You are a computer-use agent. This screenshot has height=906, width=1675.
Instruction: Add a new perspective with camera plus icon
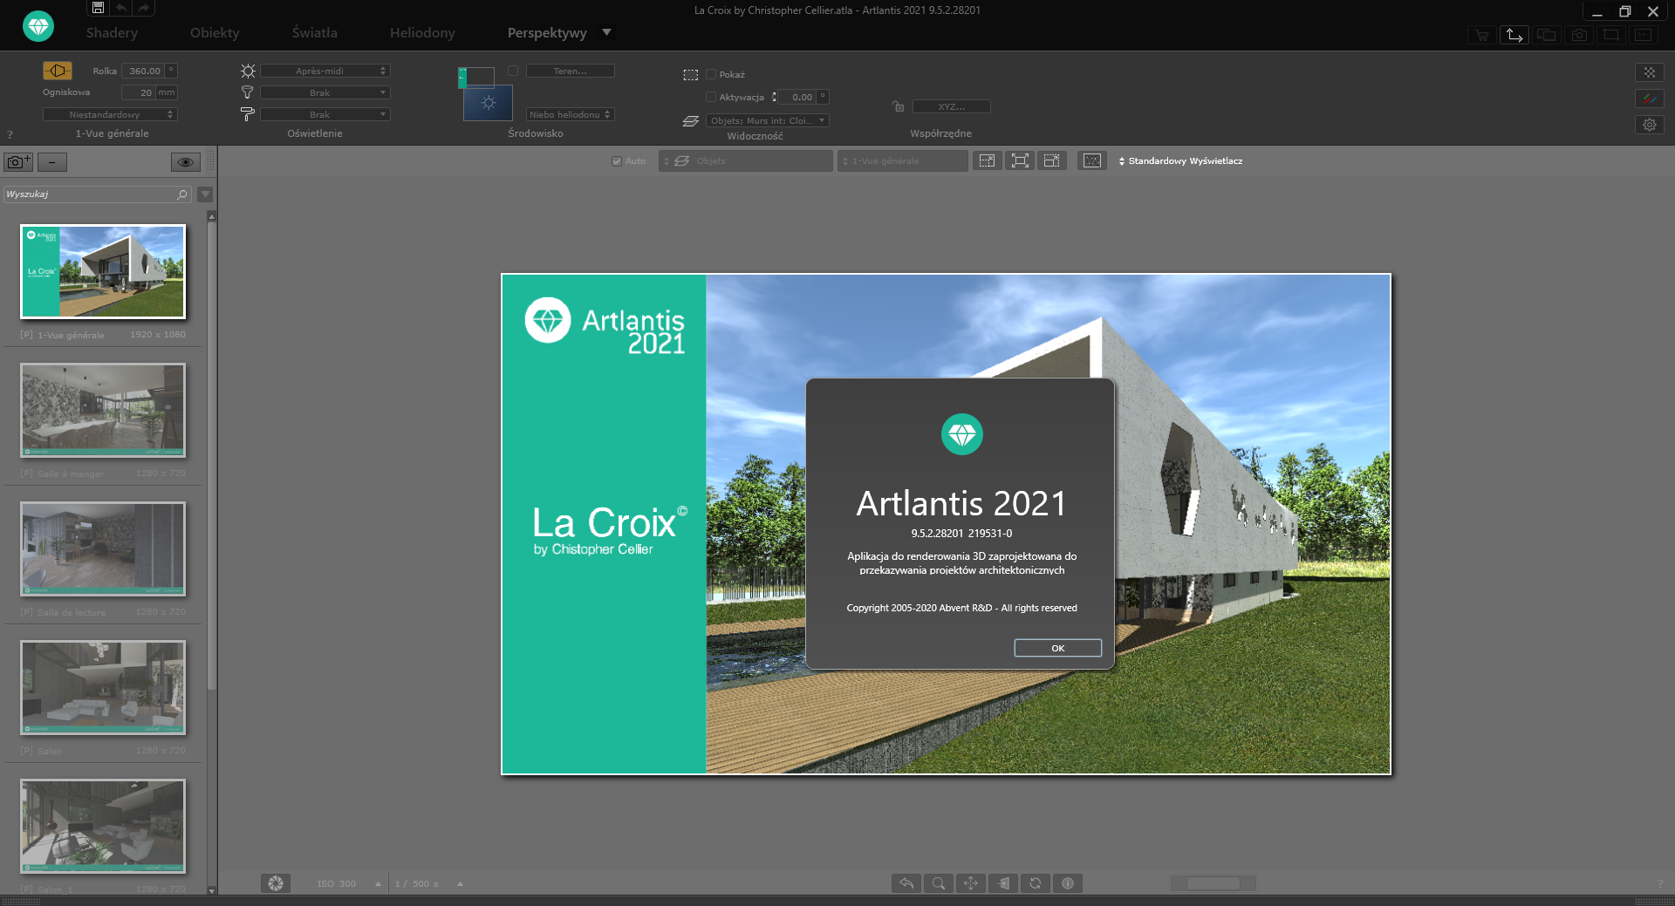coord(18,161)
